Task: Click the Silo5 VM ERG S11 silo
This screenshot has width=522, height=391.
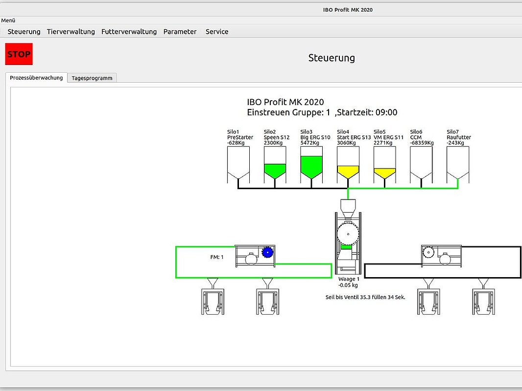Action: 384,165
